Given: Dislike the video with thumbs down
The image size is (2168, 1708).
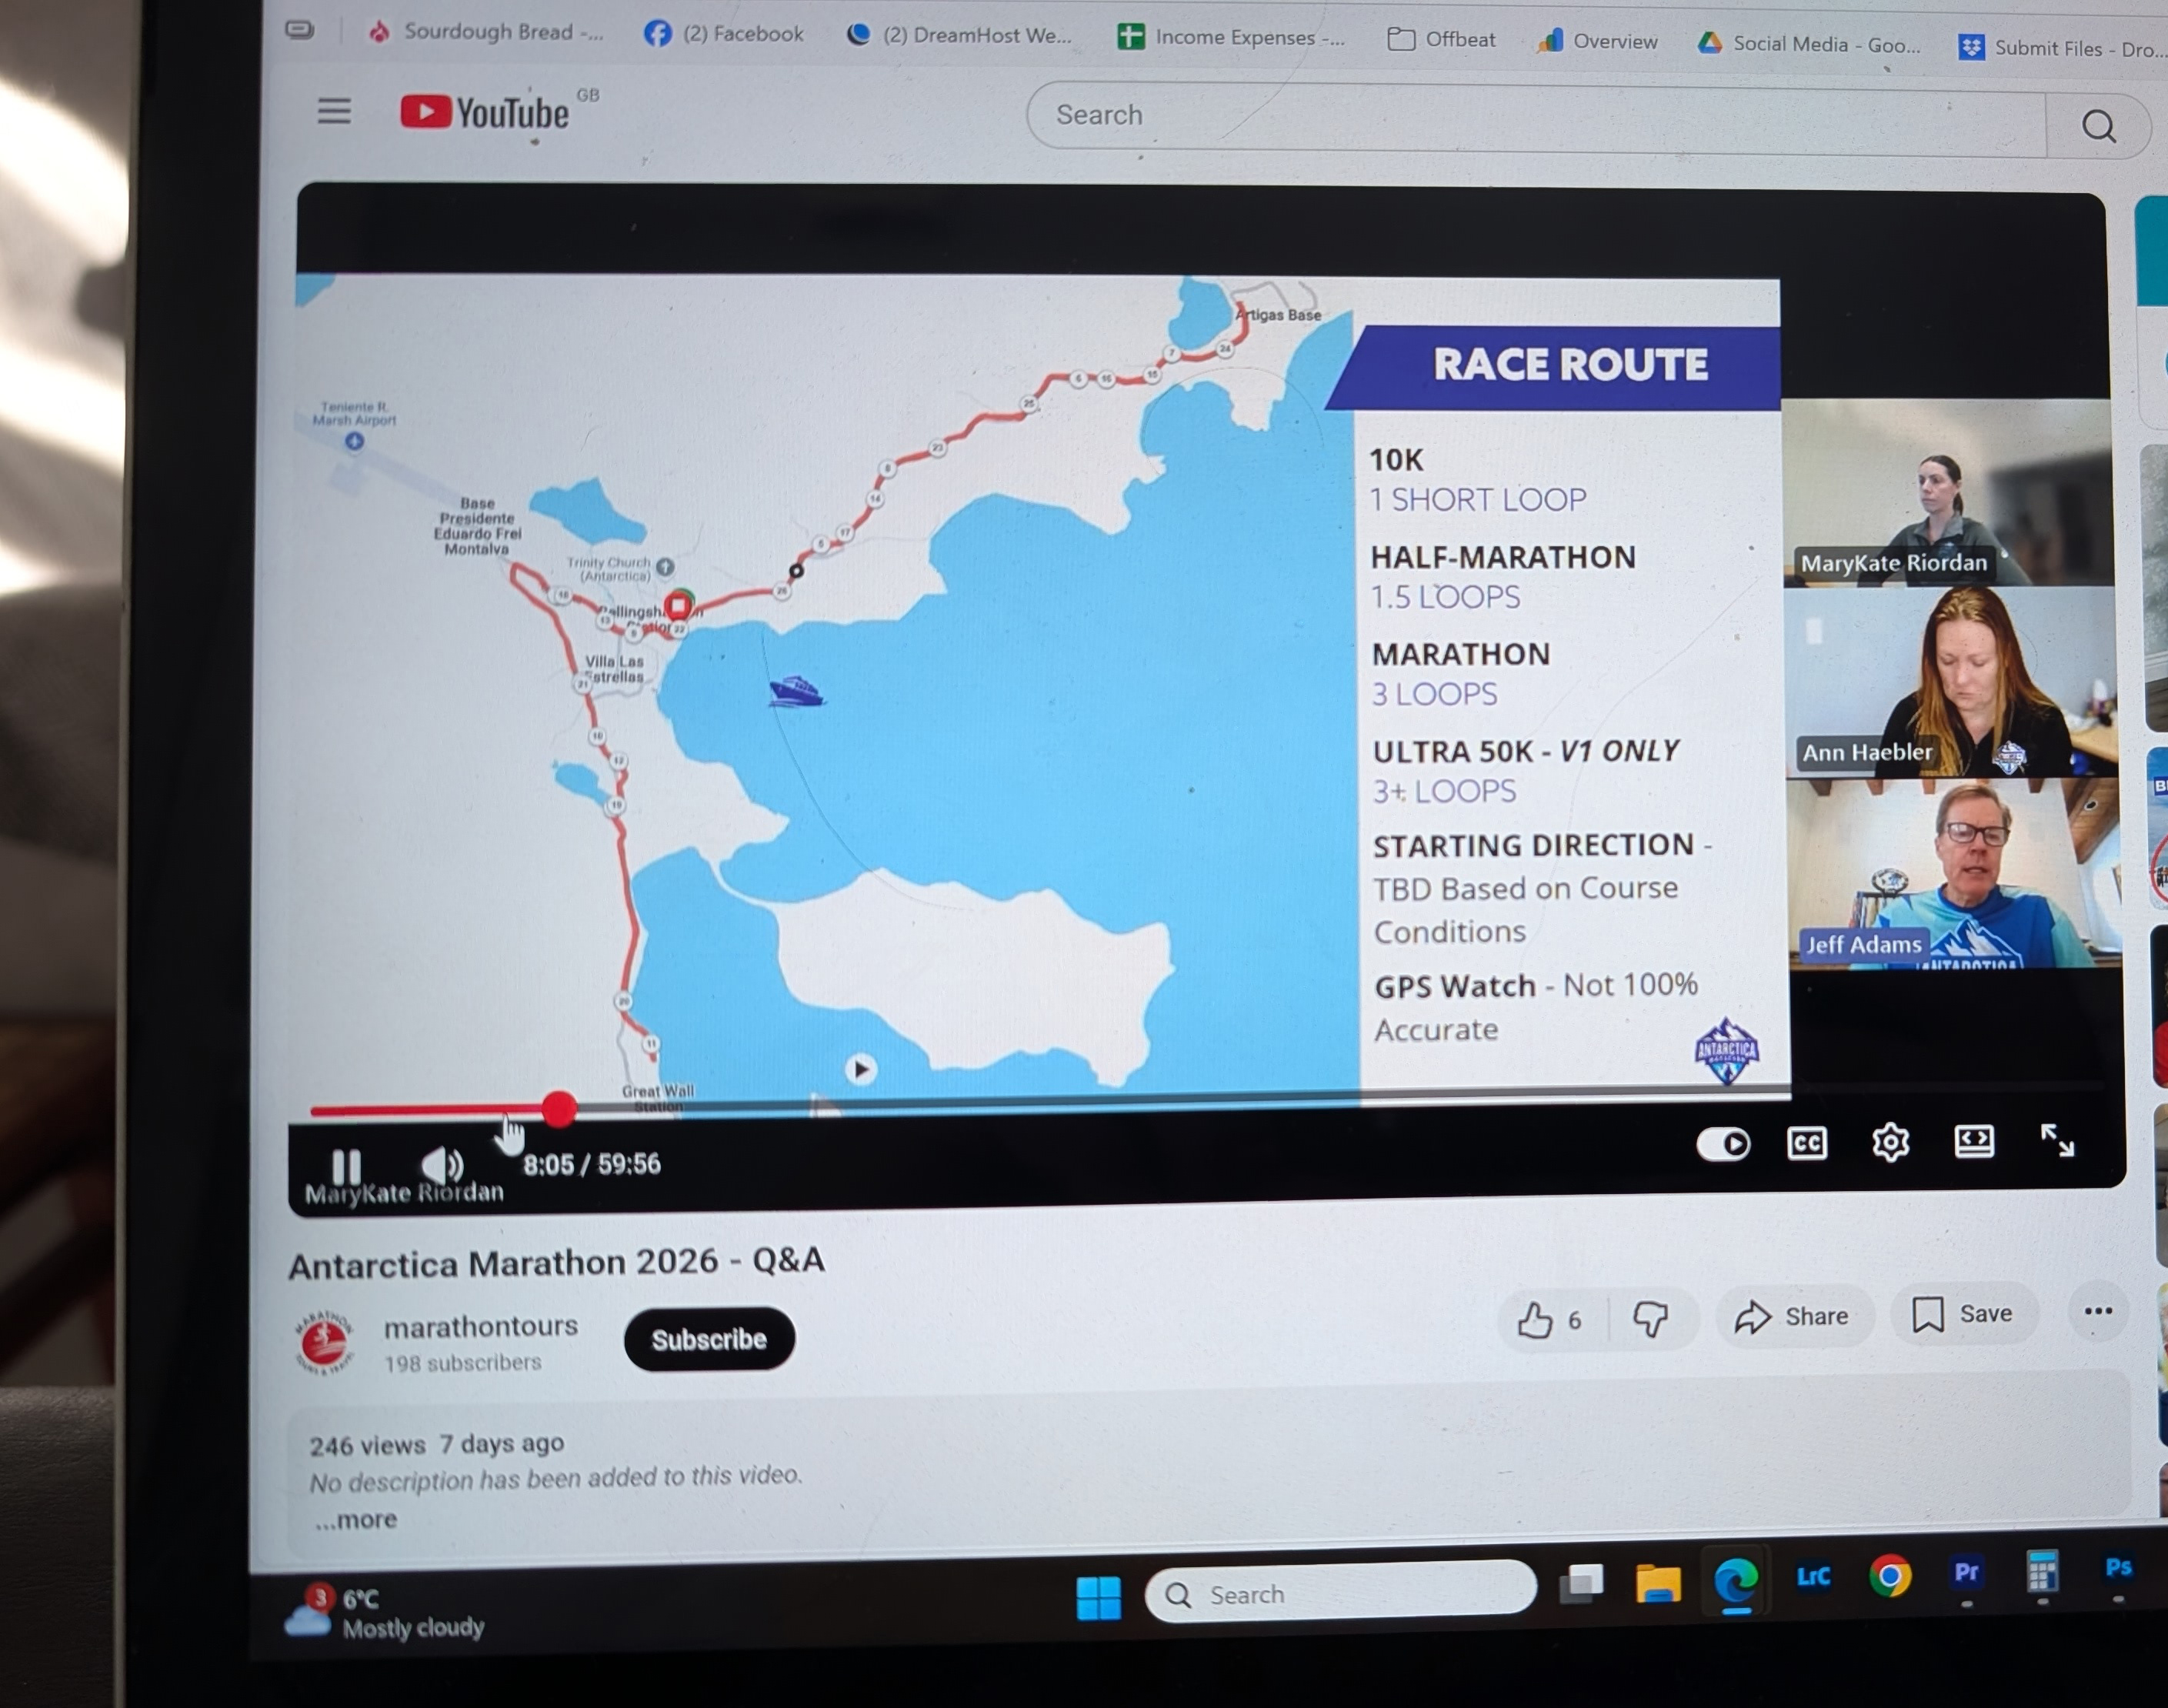Looking at the screenshot, I should [x=1650, y=1318].
